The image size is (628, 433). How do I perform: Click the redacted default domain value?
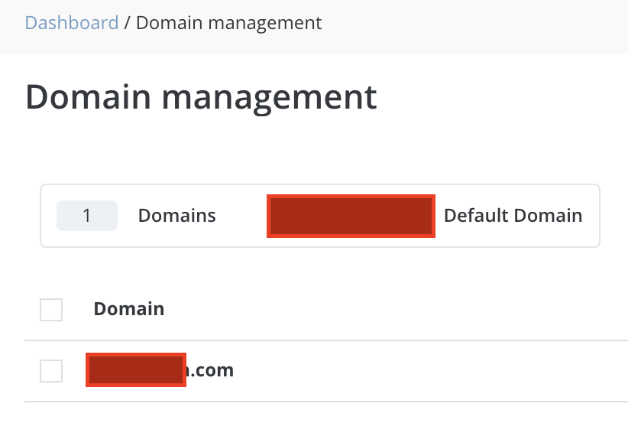351,216
